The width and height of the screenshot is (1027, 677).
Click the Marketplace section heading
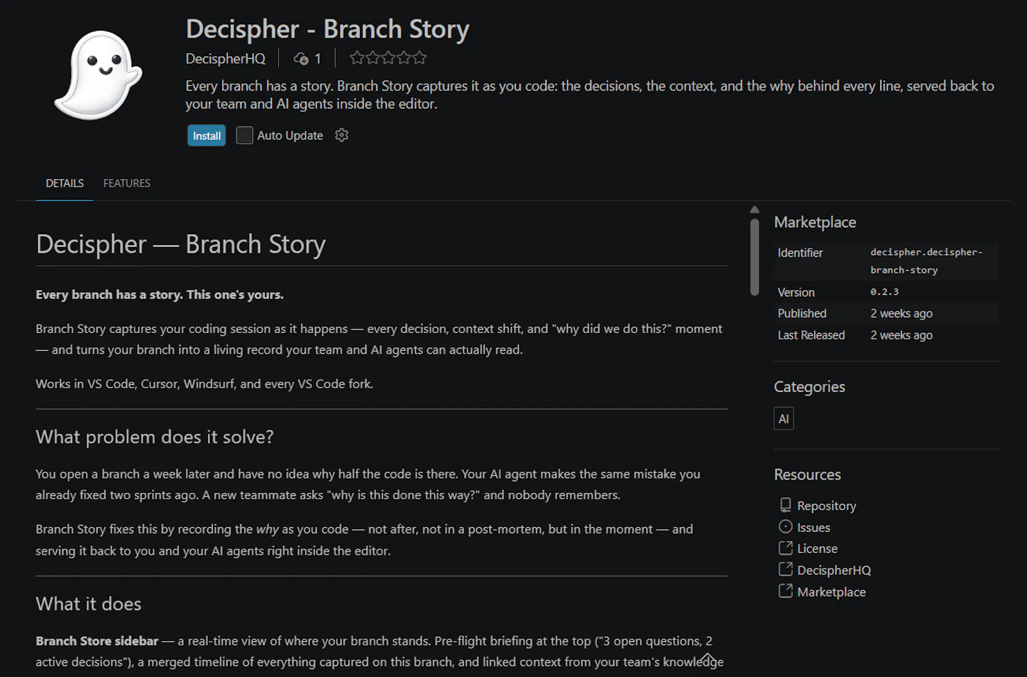815,223
